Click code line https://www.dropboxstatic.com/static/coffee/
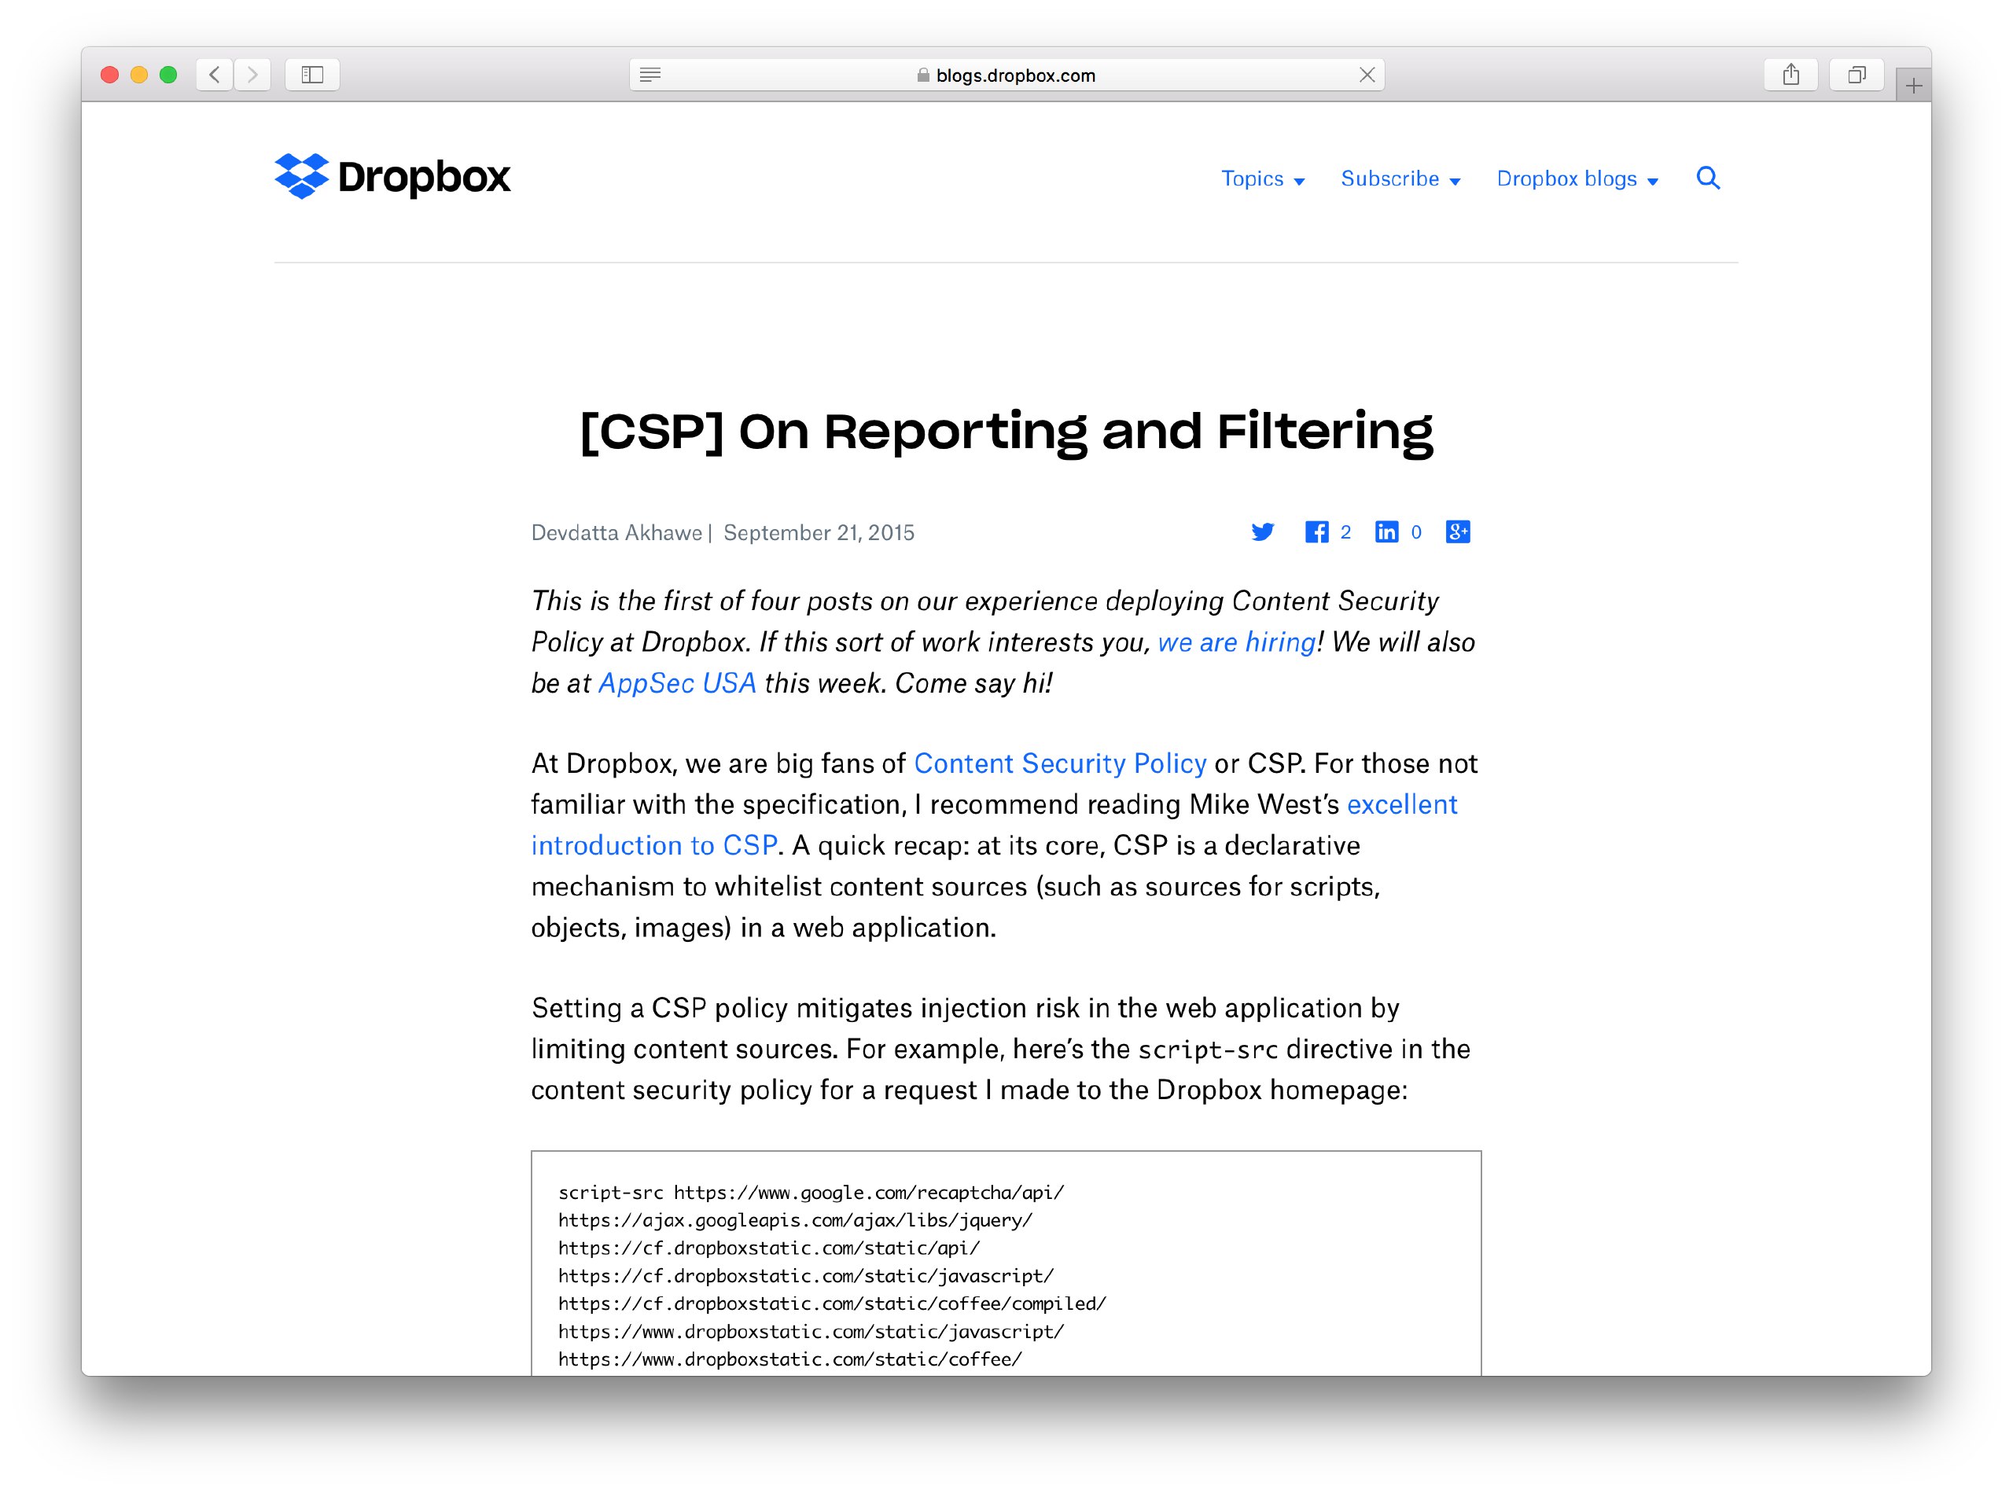The height and width of the screenshot is (1493, 2013). point(789,1359)
